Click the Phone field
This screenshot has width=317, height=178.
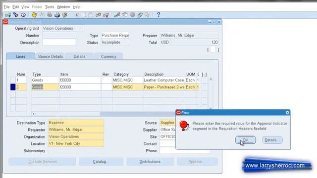[x=185, y=151]
